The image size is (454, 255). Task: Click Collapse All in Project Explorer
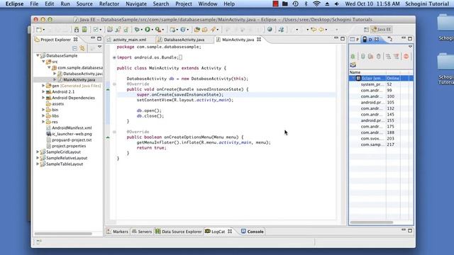(74, 48)
